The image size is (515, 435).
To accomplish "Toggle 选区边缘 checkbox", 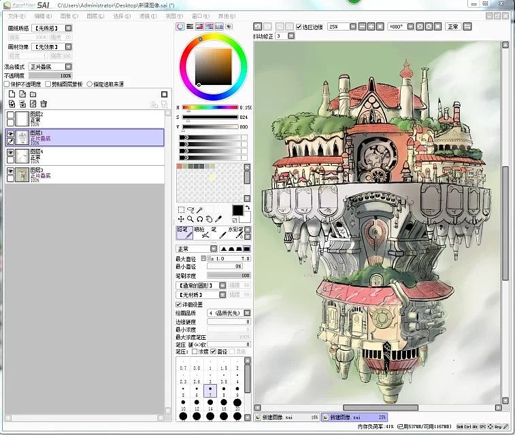I will click(299, 27).
